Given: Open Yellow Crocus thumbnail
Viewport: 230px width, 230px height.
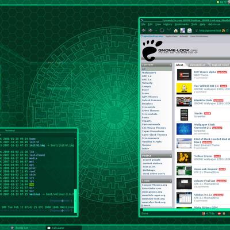Looking at the screenshot, I should pos(184,158).
